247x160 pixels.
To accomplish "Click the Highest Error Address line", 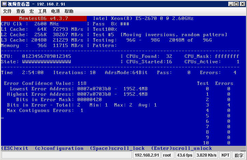I will pyautogui.click(x=77, y=94).
